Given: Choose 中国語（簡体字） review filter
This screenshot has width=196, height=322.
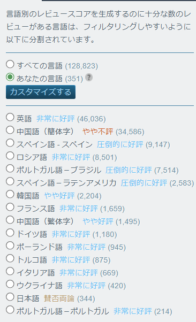Looking at the screenshot, I should point(10,130).
